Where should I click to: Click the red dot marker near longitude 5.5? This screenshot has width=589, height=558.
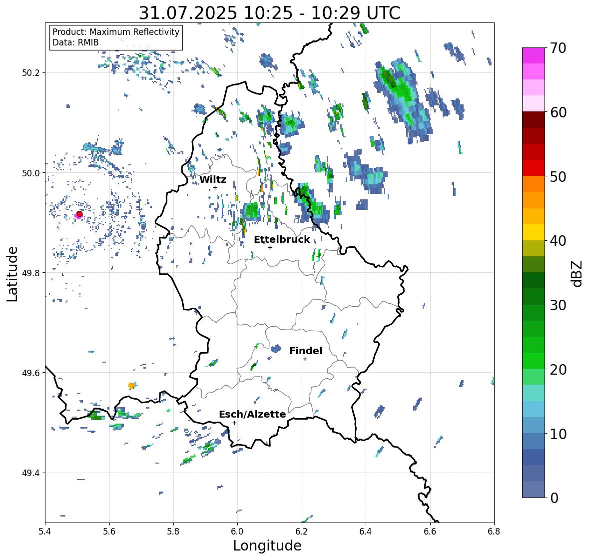coord(79,214)
